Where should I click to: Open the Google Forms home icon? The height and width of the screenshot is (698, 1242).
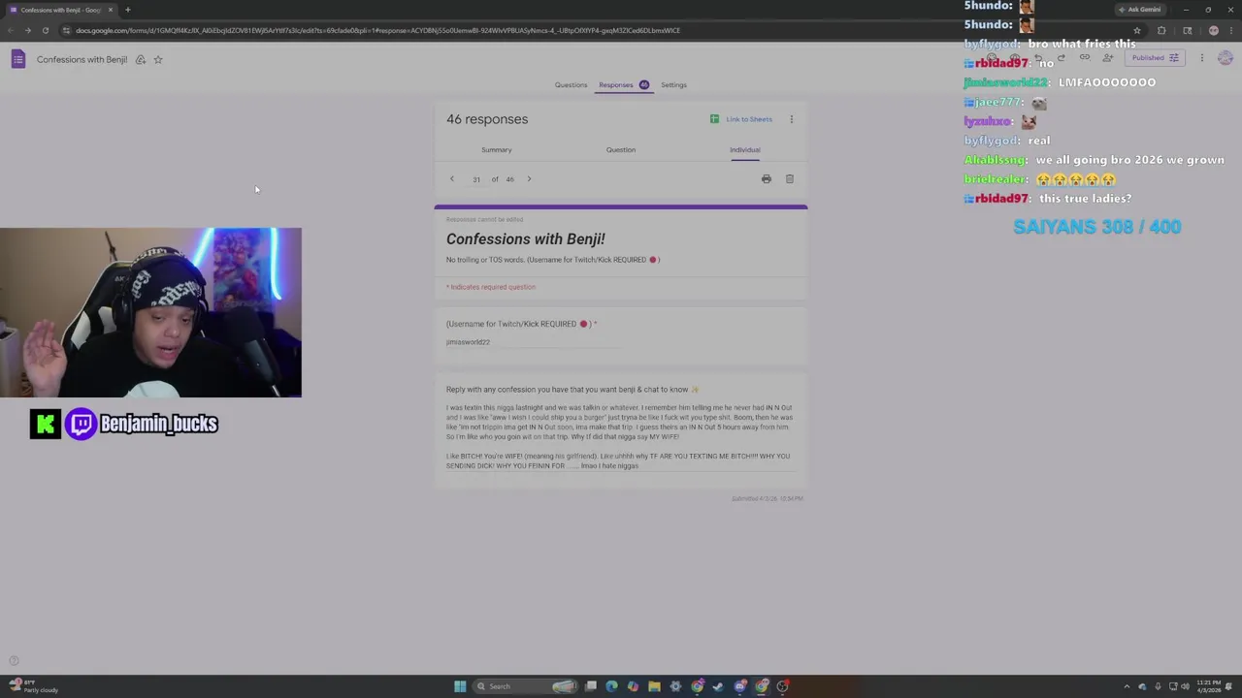click(x=17, y=59)
